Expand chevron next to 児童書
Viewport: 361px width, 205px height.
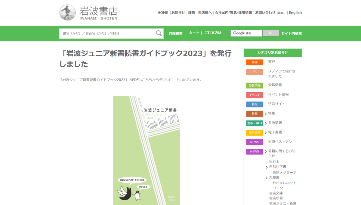(x=267, y=178)
